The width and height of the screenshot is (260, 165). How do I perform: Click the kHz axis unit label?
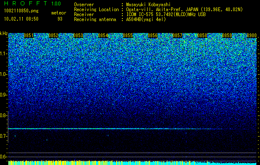click(x=4, y=33)
